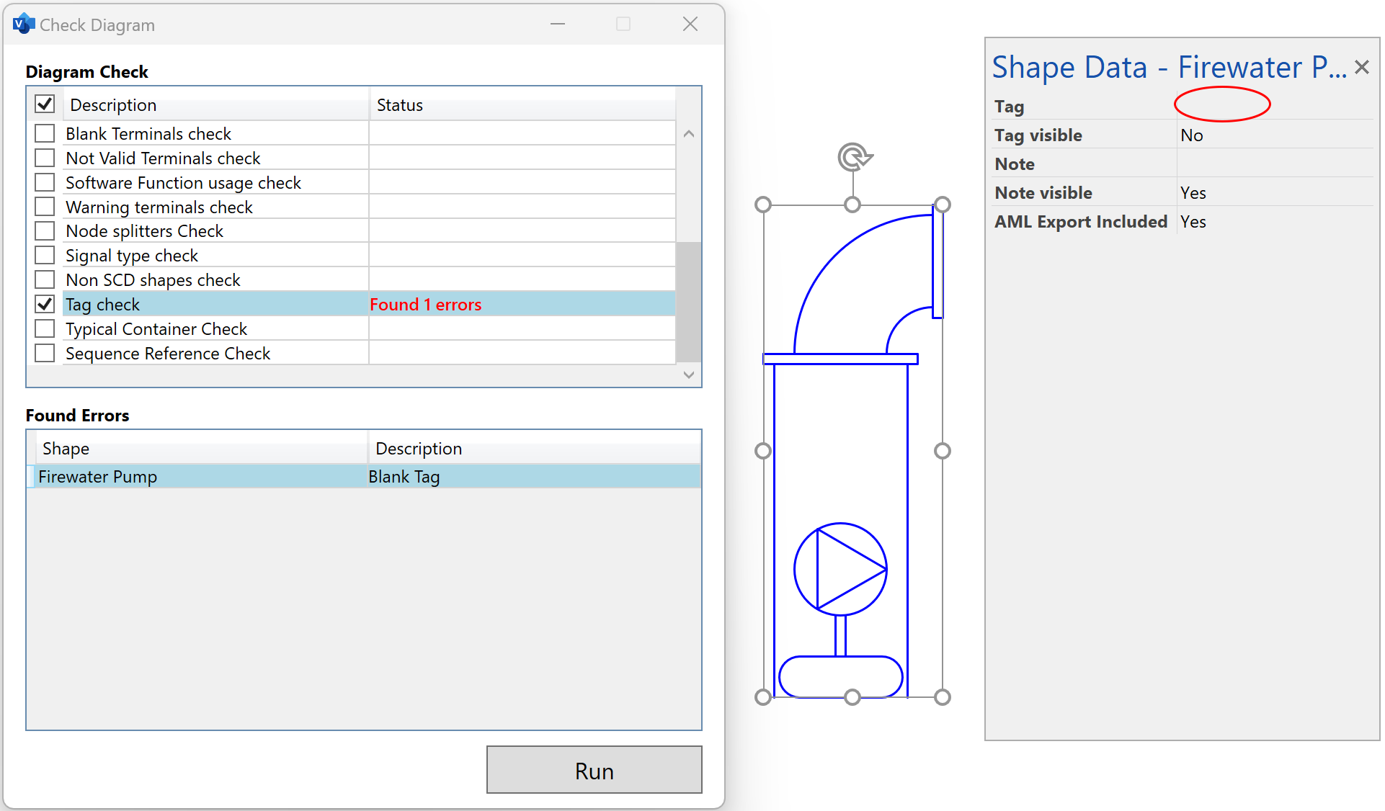Screen dimensions: 1385x811
Task: Close the Shape Data panel
Action: (1361, 67)
